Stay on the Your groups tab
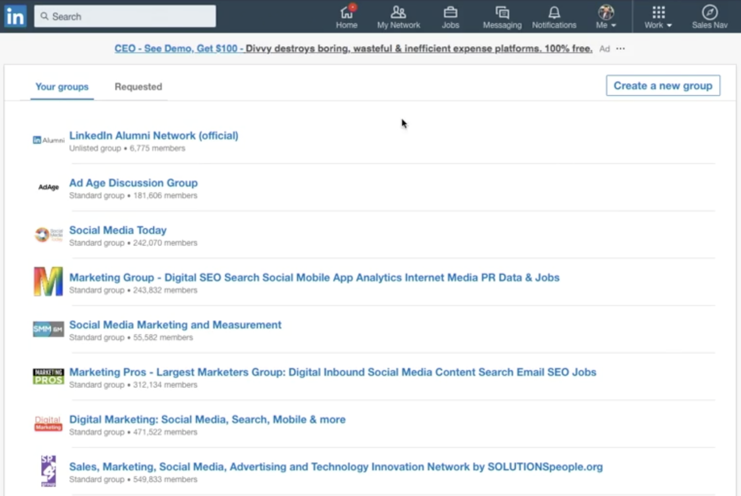Image resolution: width=741 pixels, height=496 pixels. pyautogui.click(x=62, y=87)
